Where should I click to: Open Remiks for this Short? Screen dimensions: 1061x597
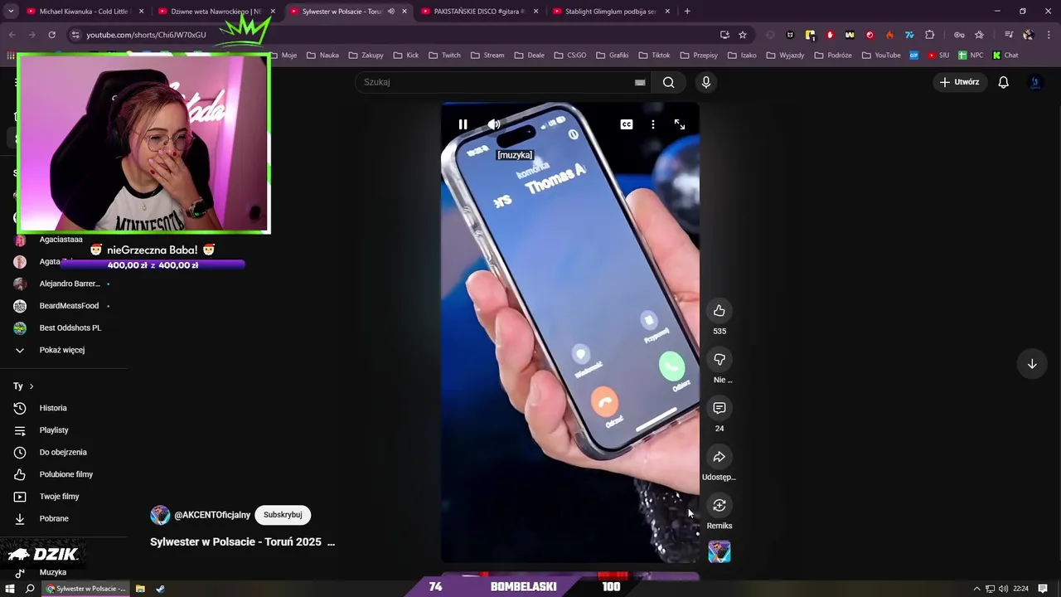pos(719,505)
